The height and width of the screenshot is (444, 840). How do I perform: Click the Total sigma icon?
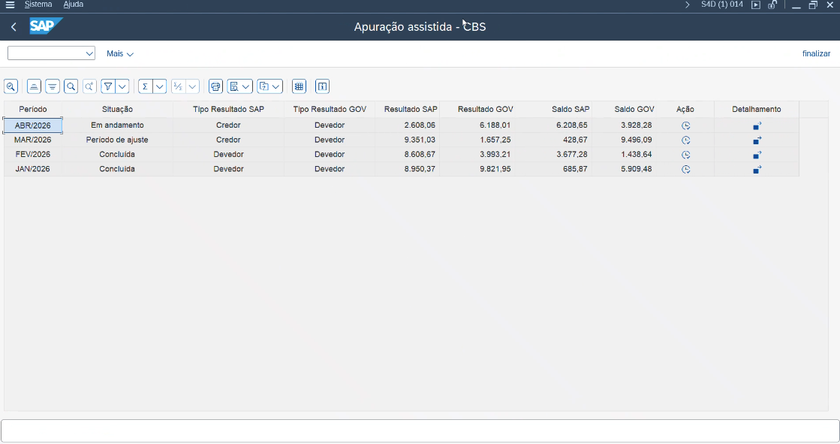145,86
